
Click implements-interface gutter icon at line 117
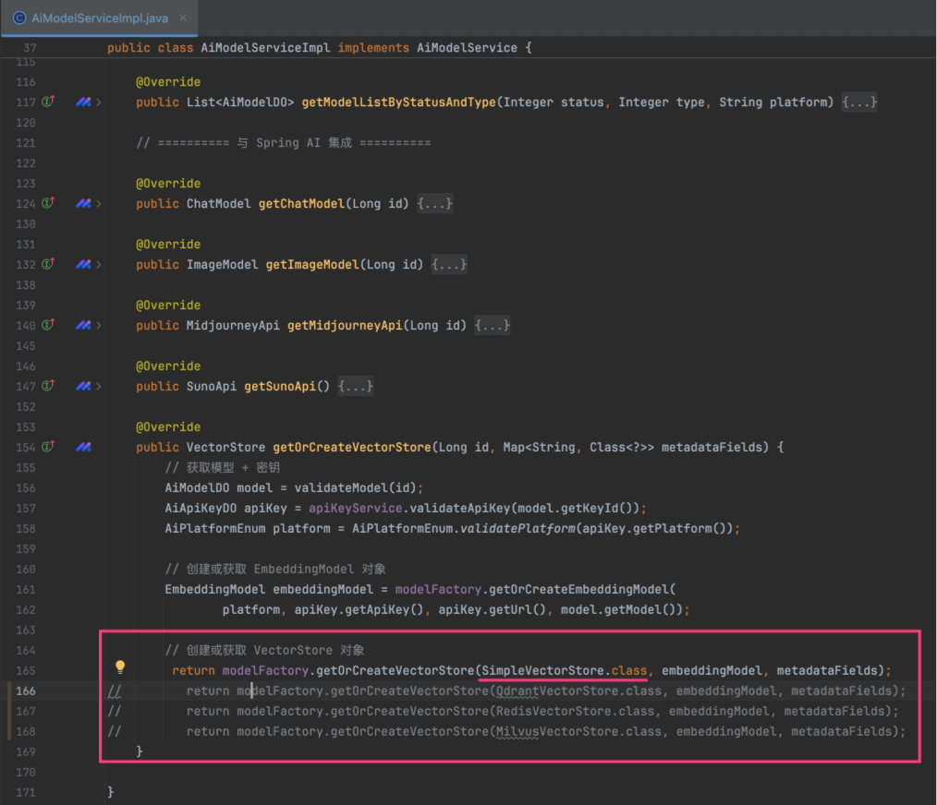click(x=48, y=102)
